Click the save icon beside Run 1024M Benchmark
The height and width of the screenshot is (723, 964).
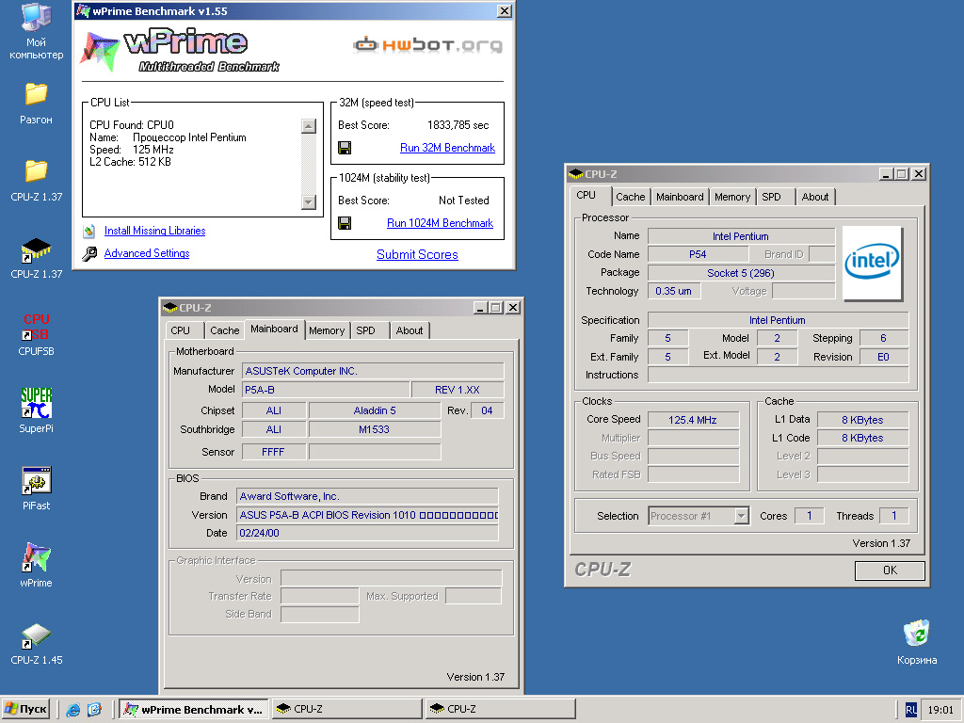pyautogui.click(x=345, y=223)
